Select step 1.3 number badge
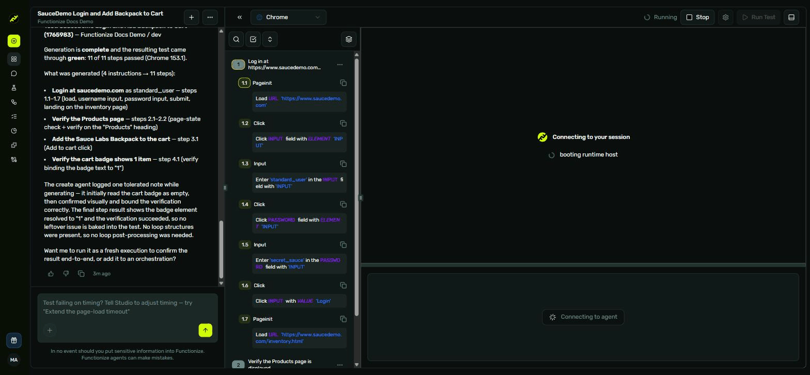 pyautogui.click(x=245, y=164)
